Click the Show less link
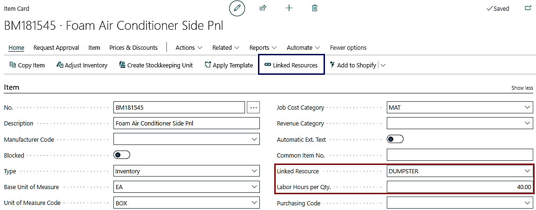This screenshot has height=210, width=536. [522, 88]
